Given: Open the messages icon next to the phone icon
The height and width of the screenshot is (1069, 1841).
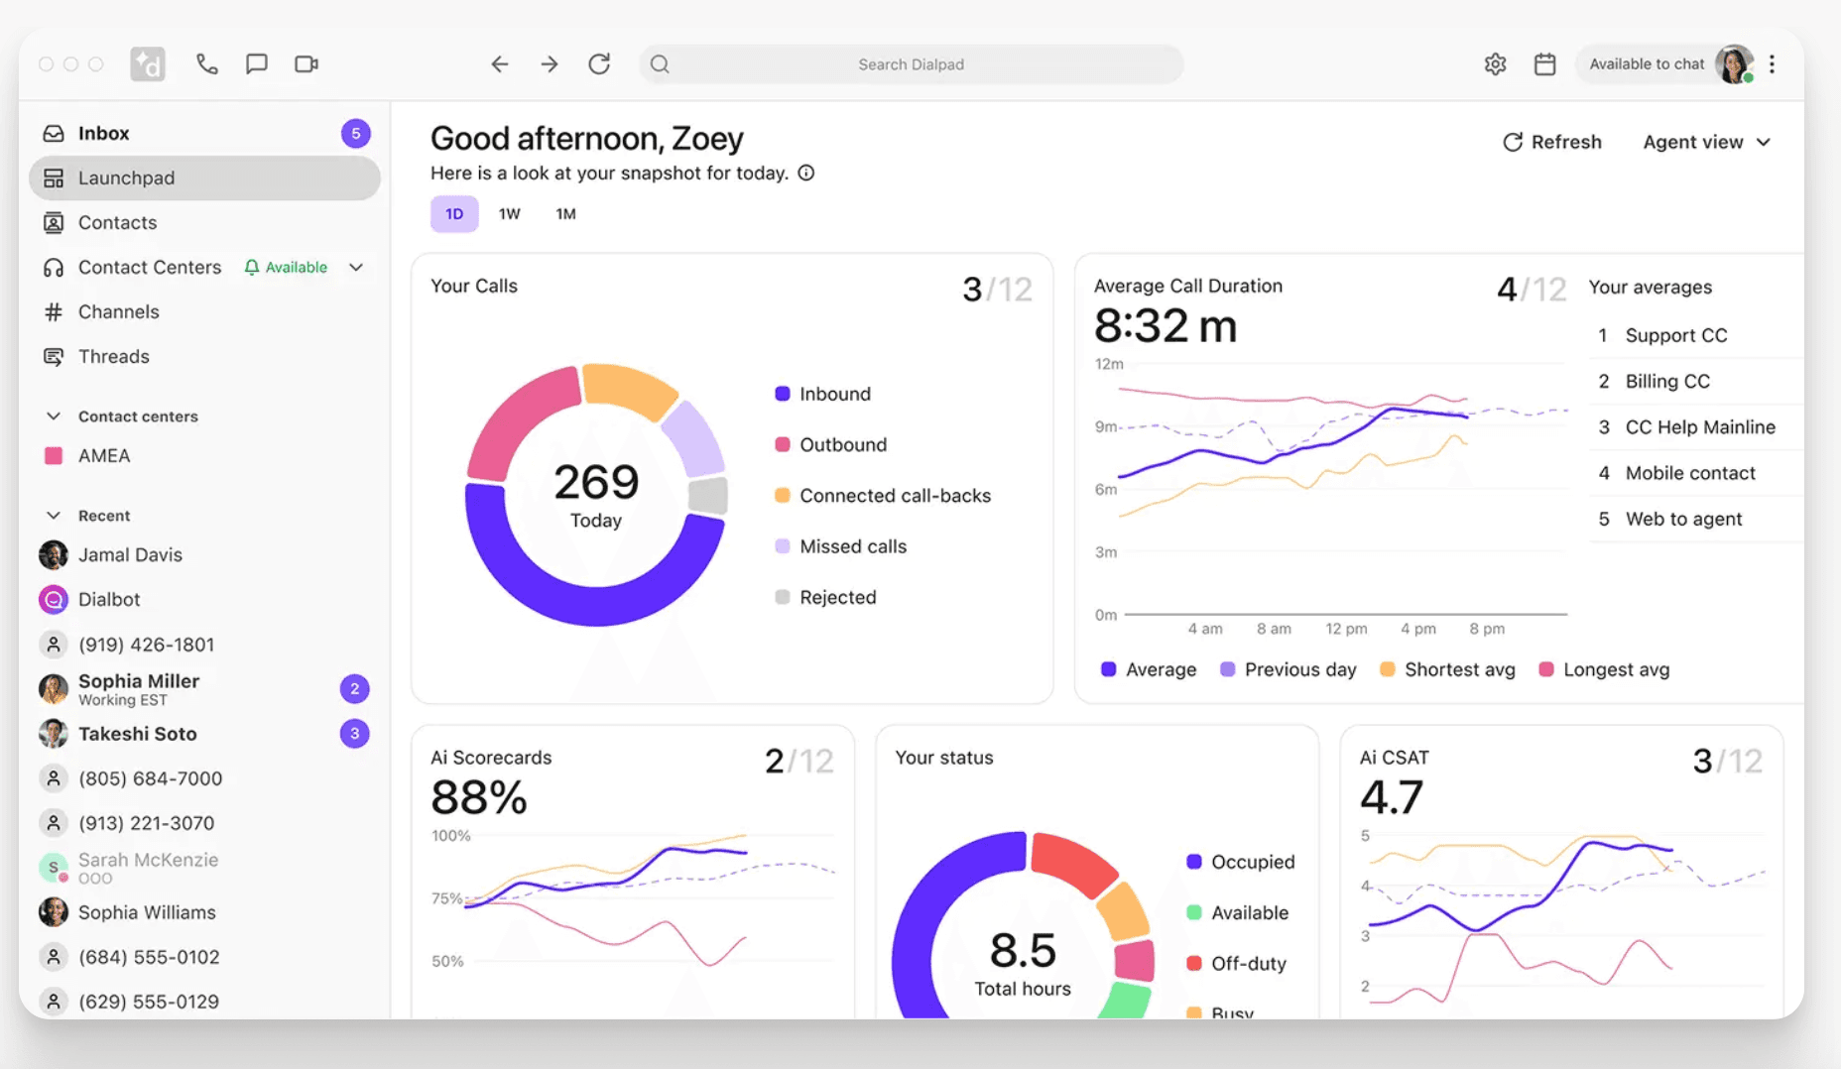Looking at the screenshot, I should pyautogui.click(x=256, y=63).
